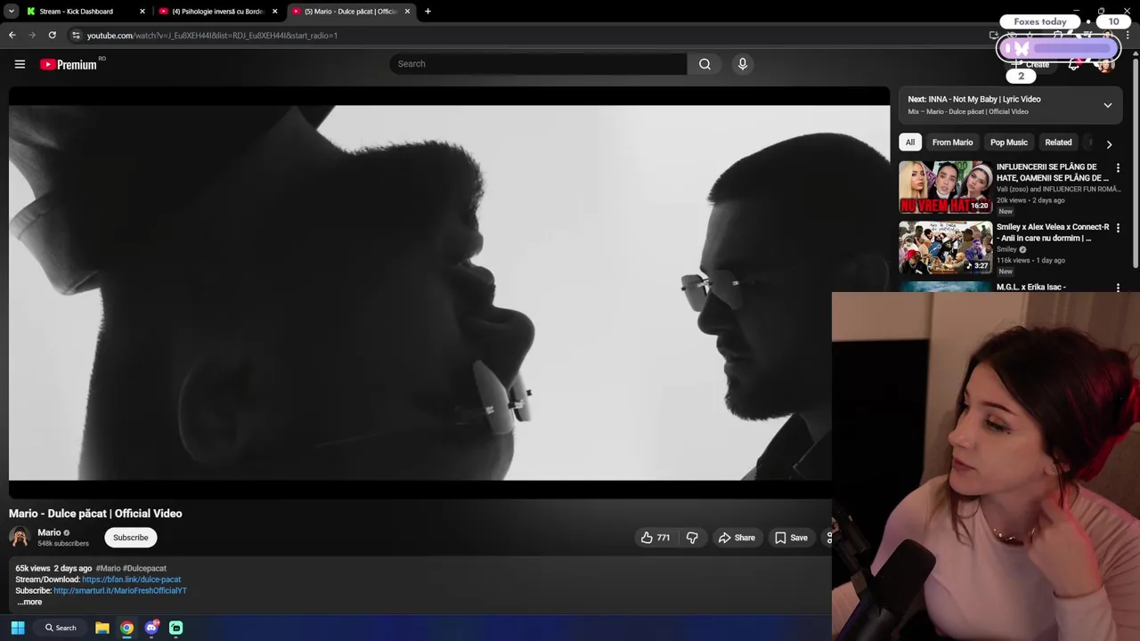The image size is (1140, 641).
Task: Select the All filter chip
Action: point(910,142)
